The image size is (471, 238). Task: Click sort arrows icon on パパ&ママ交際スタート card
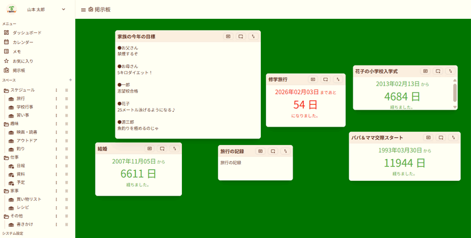(x=453, y=138)
